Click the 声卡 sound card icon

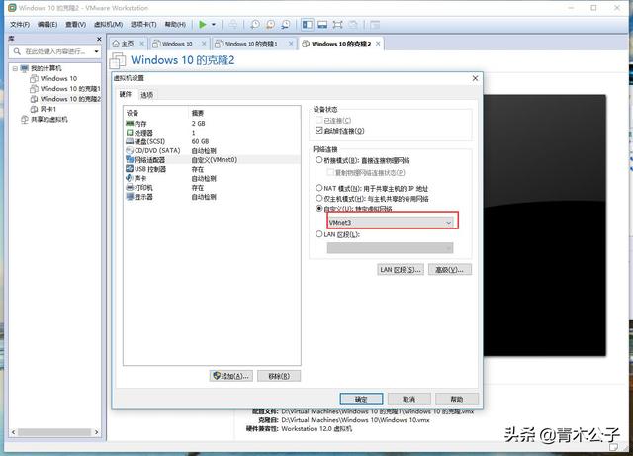[x=130, y=178]
